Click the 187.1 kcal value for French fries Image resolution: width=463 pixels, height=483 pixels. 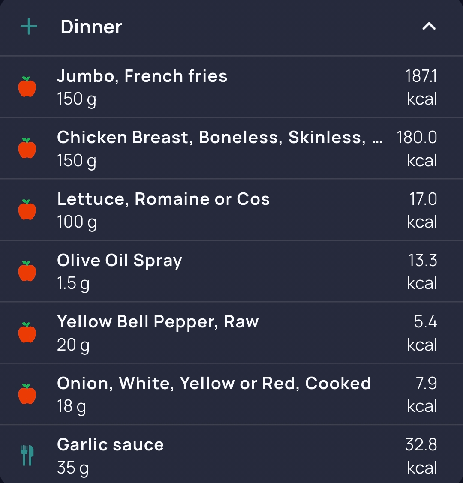[421, 87]
